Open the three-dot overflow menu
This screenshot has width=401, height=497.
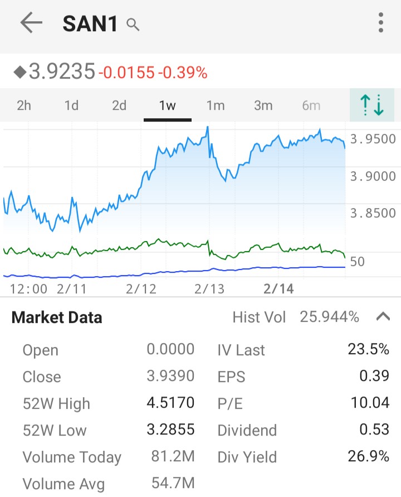[x=381, y=23]
